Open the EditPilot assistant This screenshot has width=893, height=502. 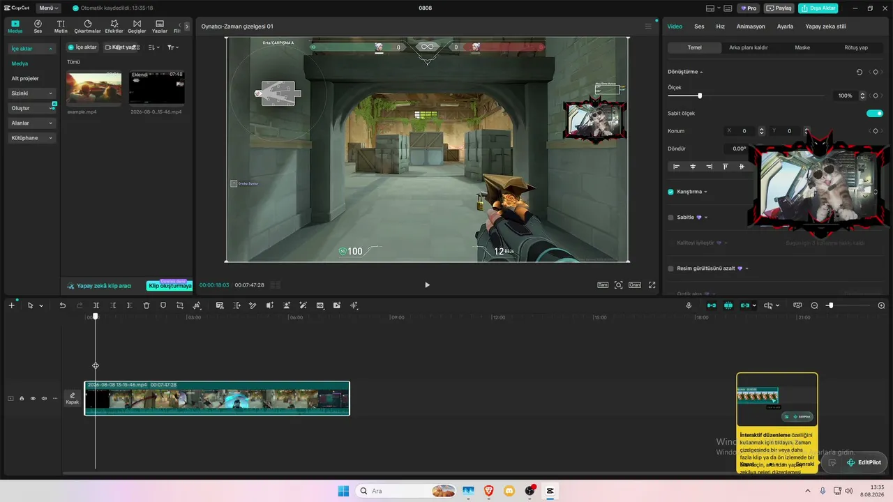864,462
